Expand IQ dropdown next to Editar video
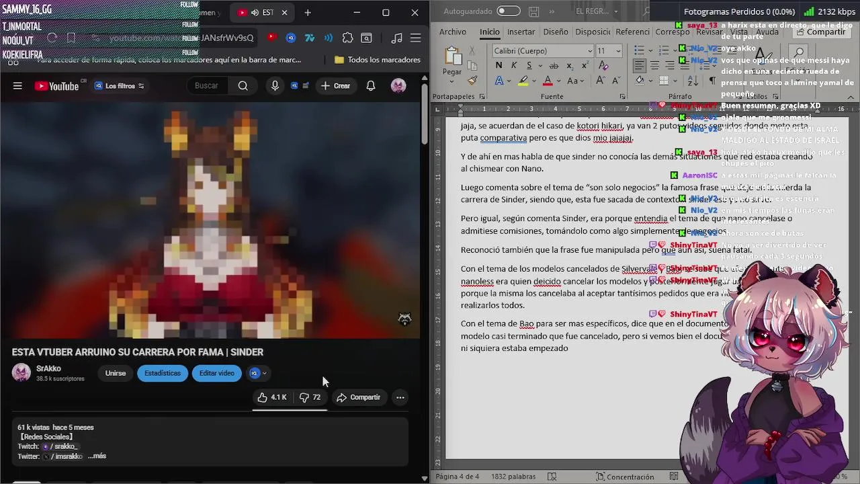860x484 pixels. [259, 373]
